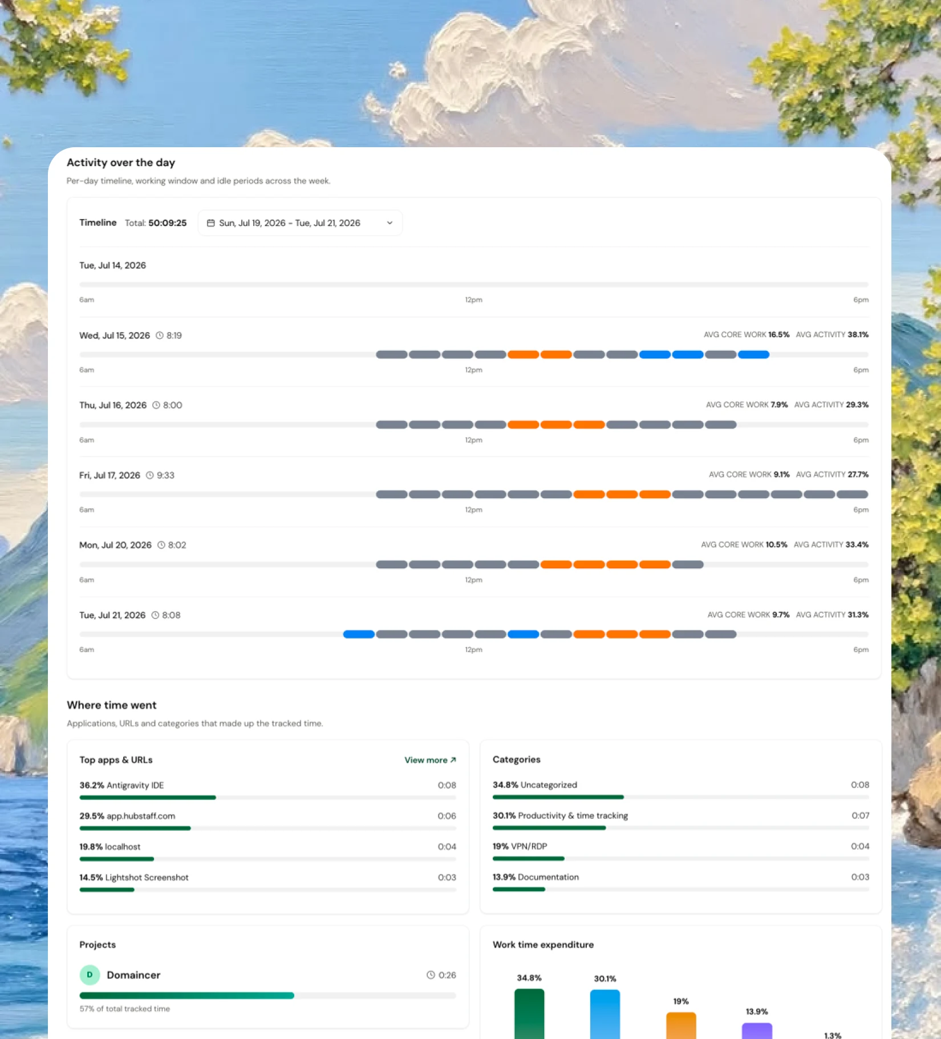The width and height of the screenshot is (941, 1039).
Task: Click the Domaincer 0:26 duration value
Action: pyautogui.click(x=447, y=975)
